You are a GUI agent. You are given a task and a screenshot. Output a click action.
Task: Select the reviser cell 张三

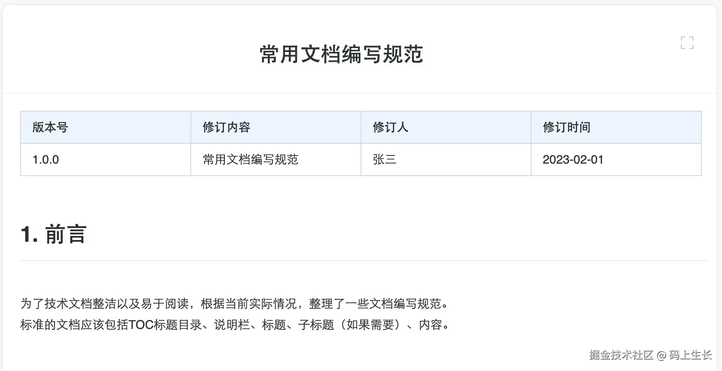(385, 160)
